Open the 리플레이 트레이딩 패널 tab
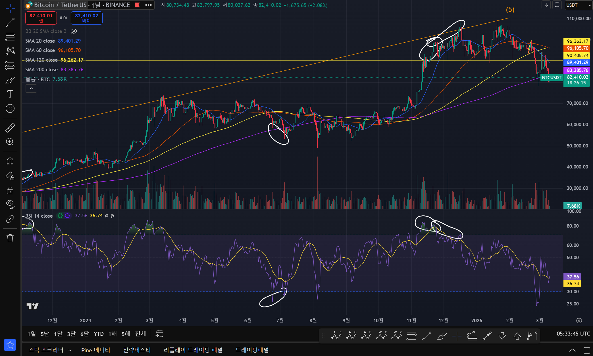Viewport: 593px width, 356px height. click(x=193, y=350)
